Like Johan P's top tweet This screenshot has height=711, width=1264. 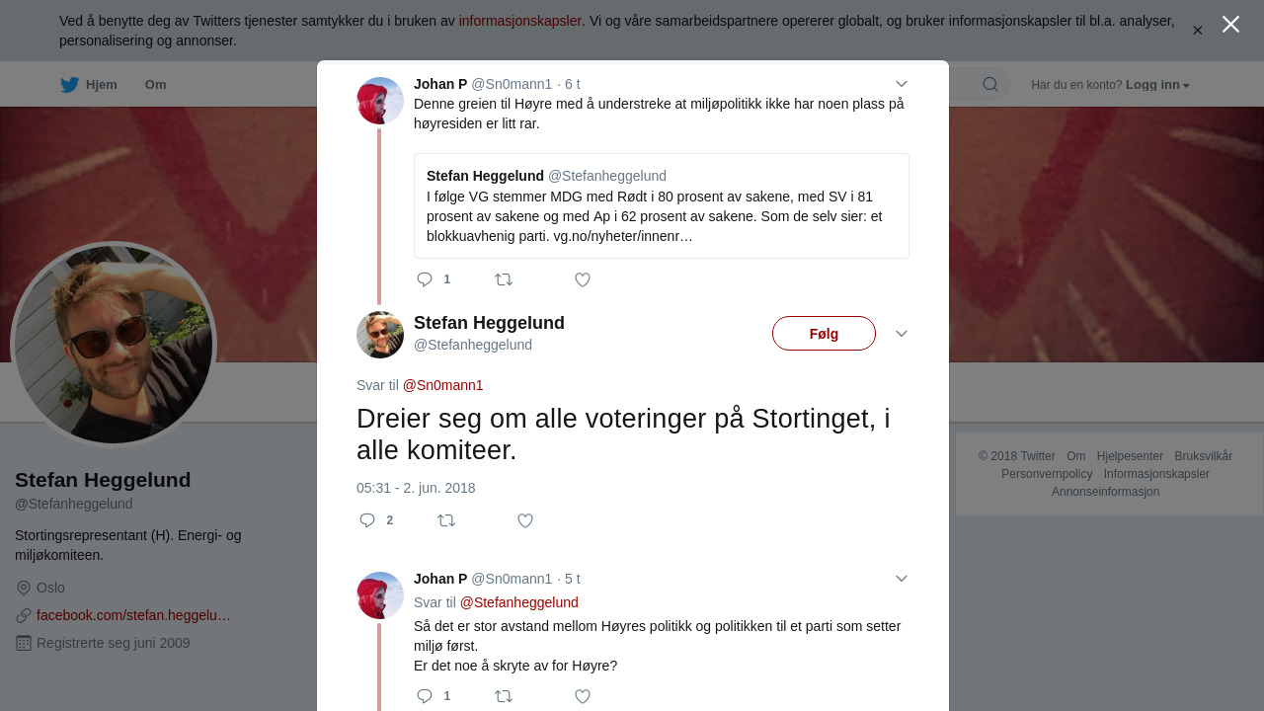(x=583, y=279)
